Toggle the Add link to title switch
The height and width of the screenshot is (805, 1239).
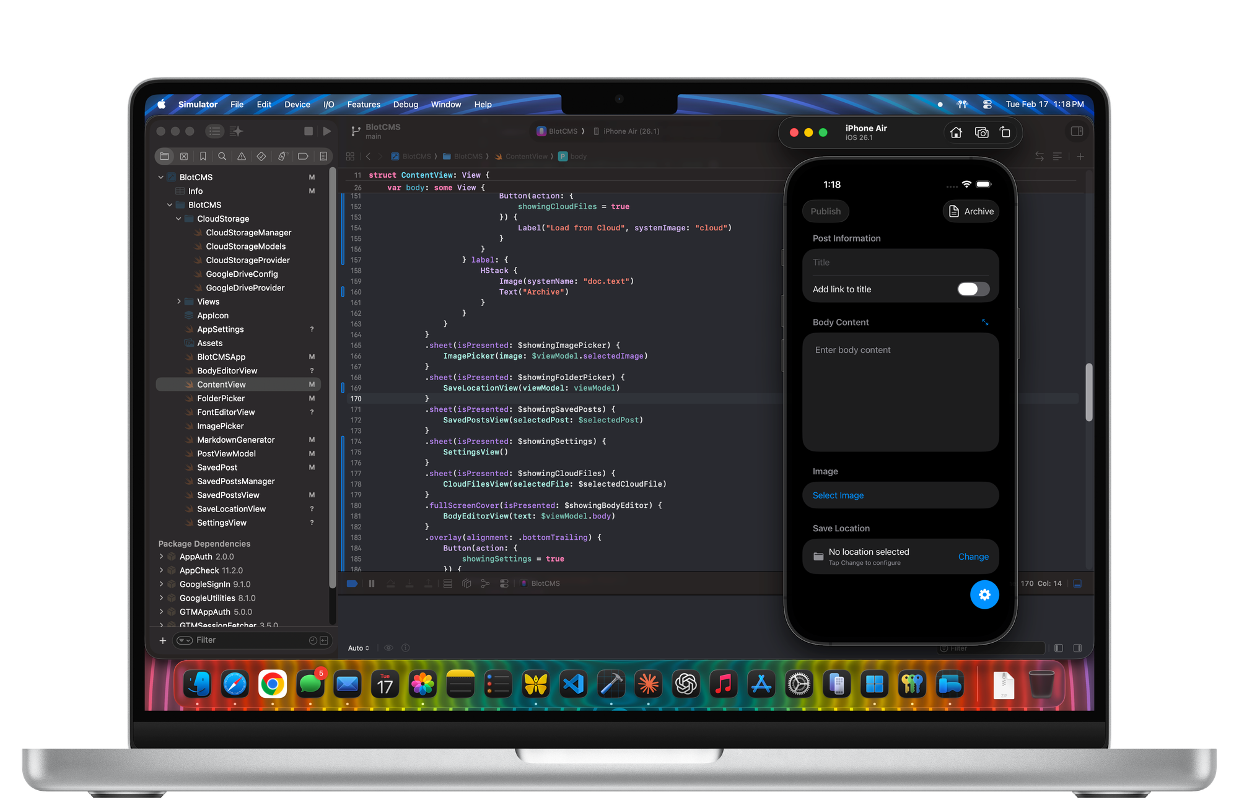pos(973,289)
